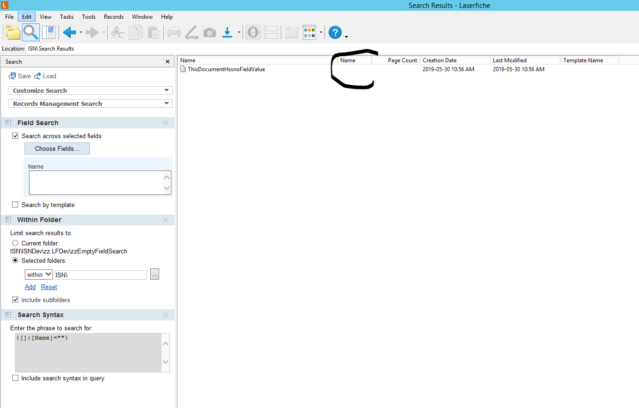This screenshot has height=408, width=639.
Task: Open the Tasks menu
Action: (67, 17)
